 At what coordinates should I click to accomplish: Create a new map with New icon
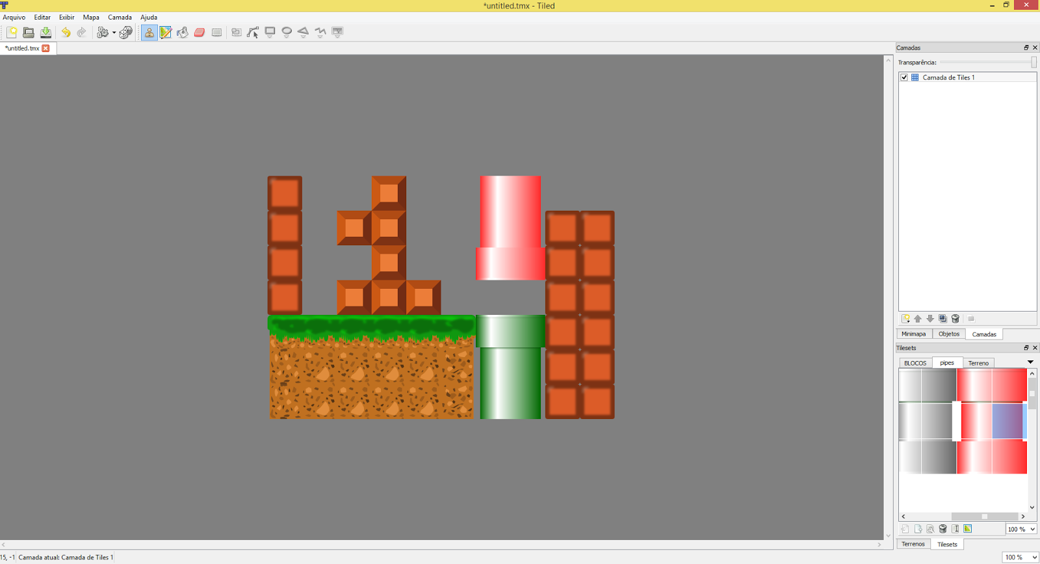coord(12,32)
